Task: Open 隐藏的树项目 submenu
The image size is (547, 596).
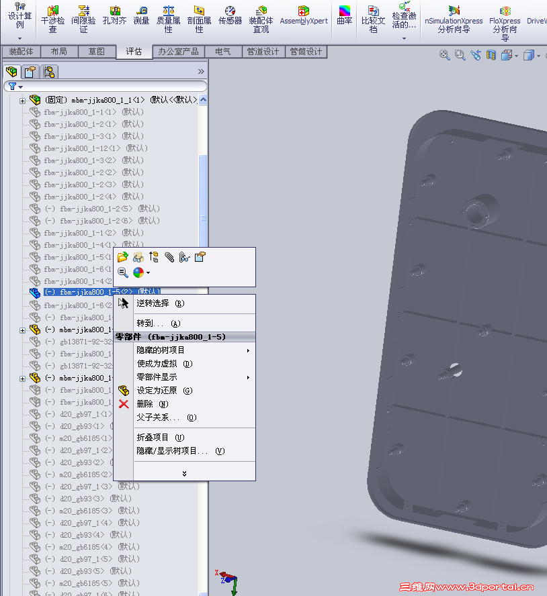Action: coord(185,350)
